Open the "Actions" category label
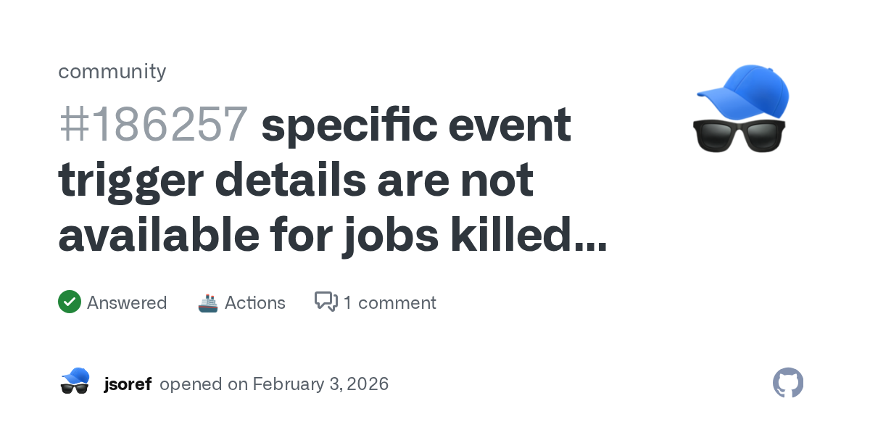Viewport: 870px width, 435px height. click(x=255, y=302)
